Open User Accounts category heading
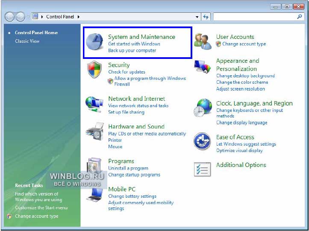The width and height of the screenshot is (309, 231). 235,37
